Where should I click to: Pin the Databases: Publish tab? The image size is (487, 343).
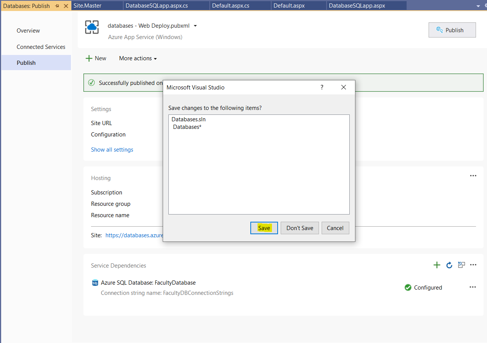(57, 6)
